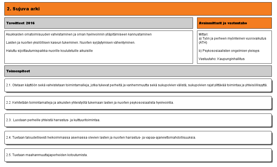Click text 'Asukkaiden omatoimisuuden vahvistaminen'
This screenshot has height=167, width=277.
click(x=39, y=34)
